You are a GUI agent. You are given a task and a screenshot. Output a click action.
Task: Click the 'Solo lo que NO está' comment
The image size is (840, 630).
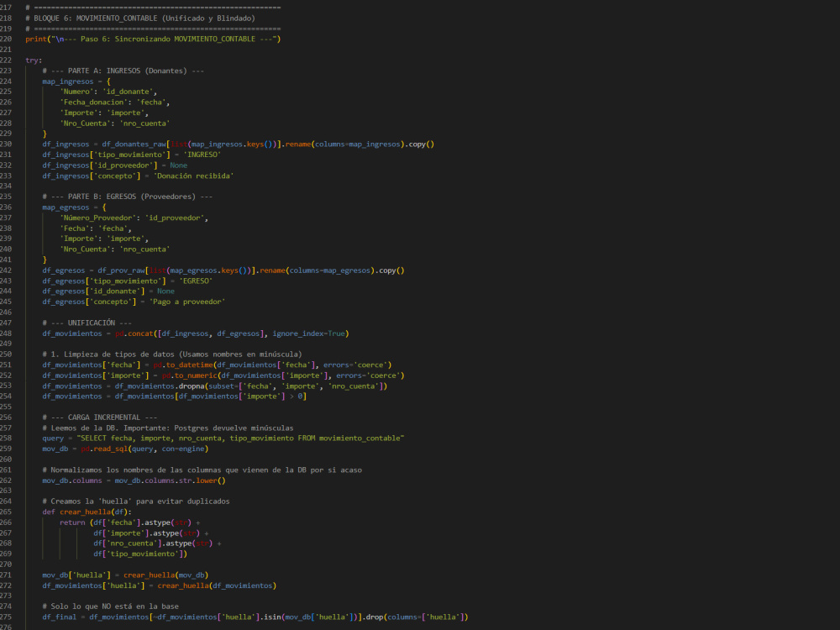tap(110, 606)
